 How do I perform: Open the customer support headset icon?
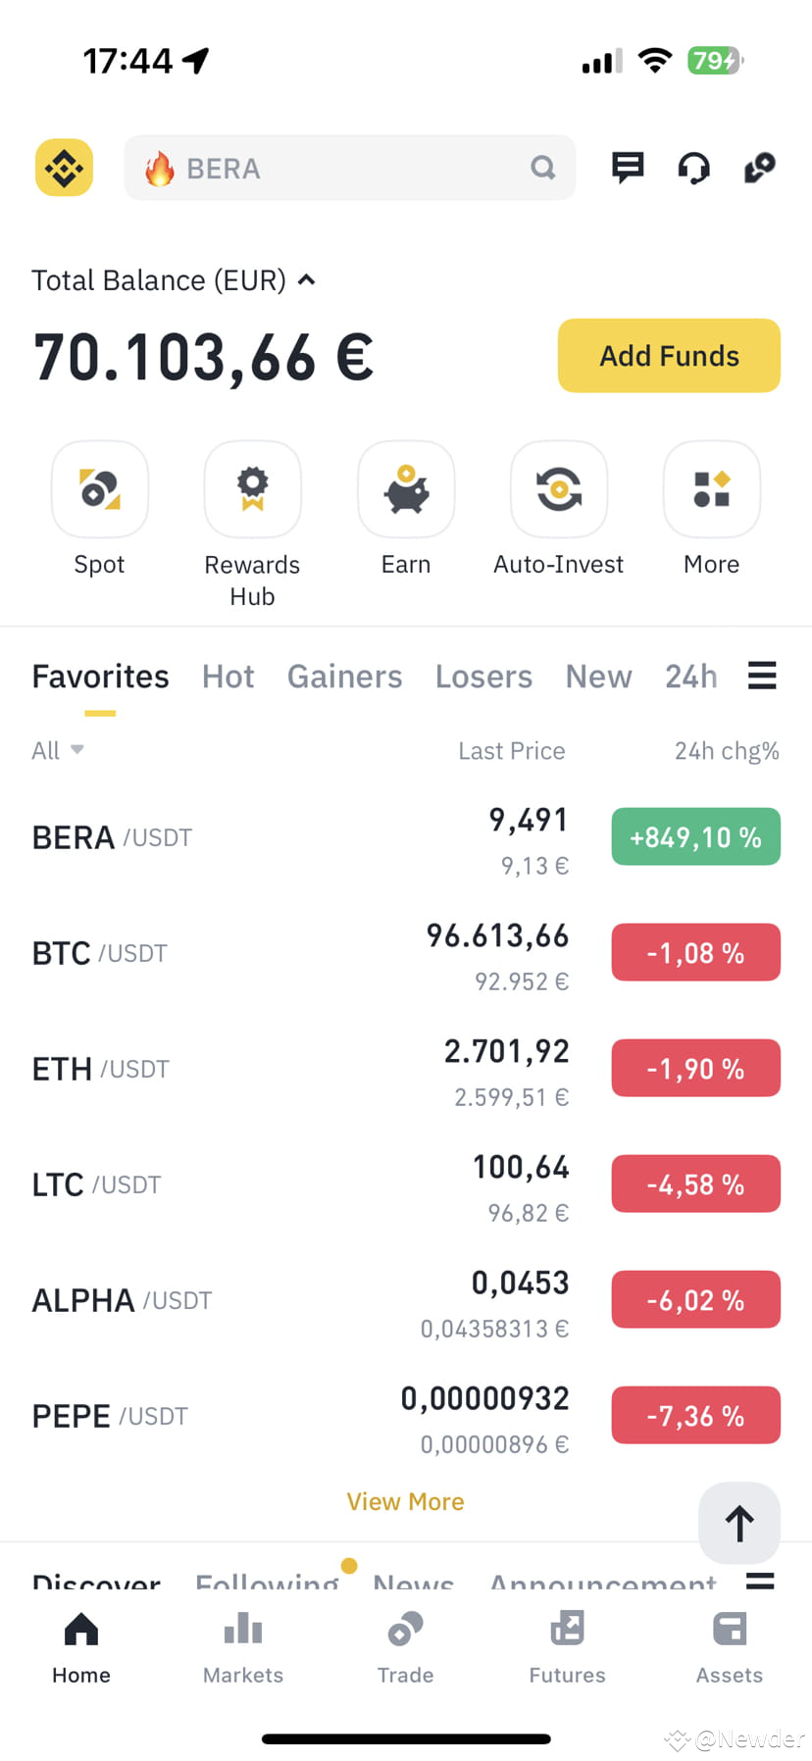693,169
